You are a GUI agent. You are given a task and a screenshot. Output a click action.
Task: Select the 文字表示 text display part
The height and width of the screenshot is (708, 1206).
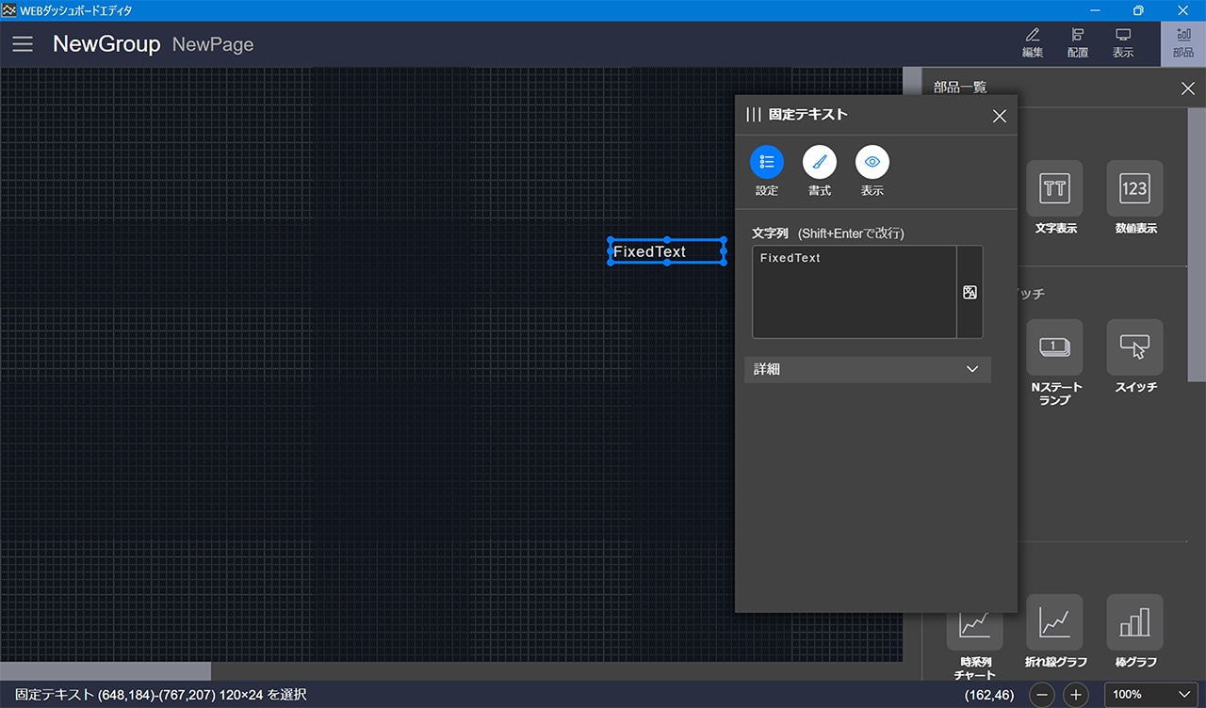[1054, 188]
